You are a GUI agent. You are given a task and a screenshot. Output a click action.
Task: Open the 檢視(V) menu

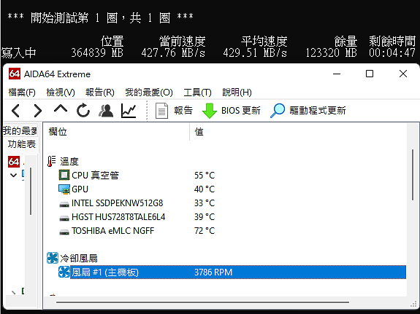pyautogui.click(x=61, y=93)
